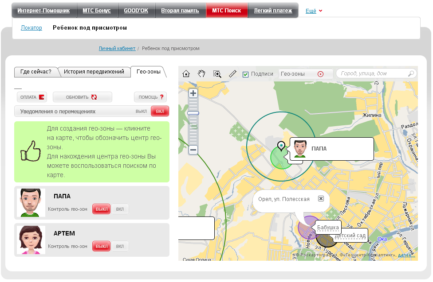Click ПАПА avatar in map balloon
Image resolution: width=433 pixels, height=282 pixels.
coord(300,149)
